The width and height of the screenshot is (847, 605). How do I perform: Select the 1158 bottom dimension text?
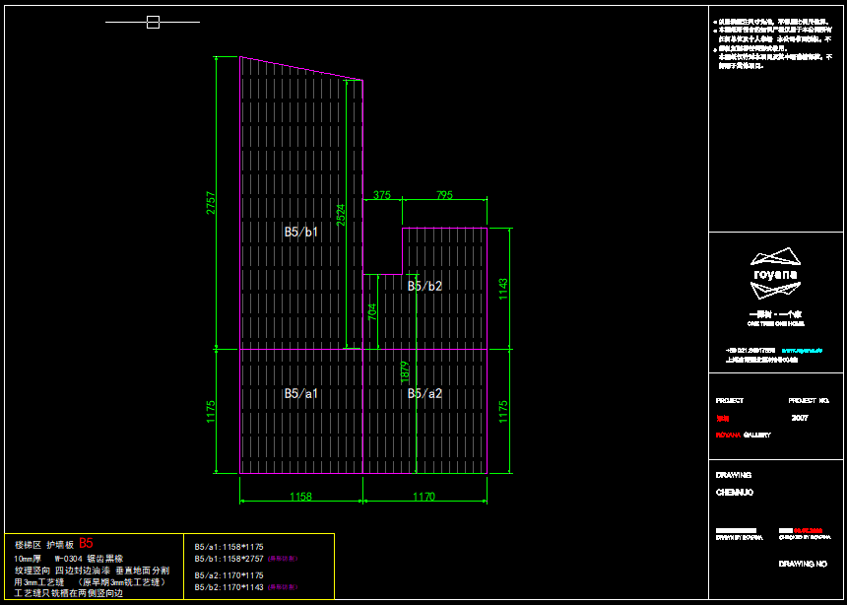pyautogui.click(x=301, y=497)
